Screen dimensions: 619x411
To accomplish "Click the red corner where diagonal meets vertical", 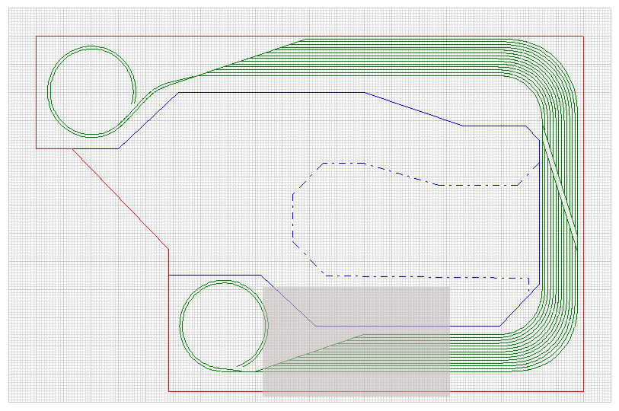I will click(x=168, y=248).
